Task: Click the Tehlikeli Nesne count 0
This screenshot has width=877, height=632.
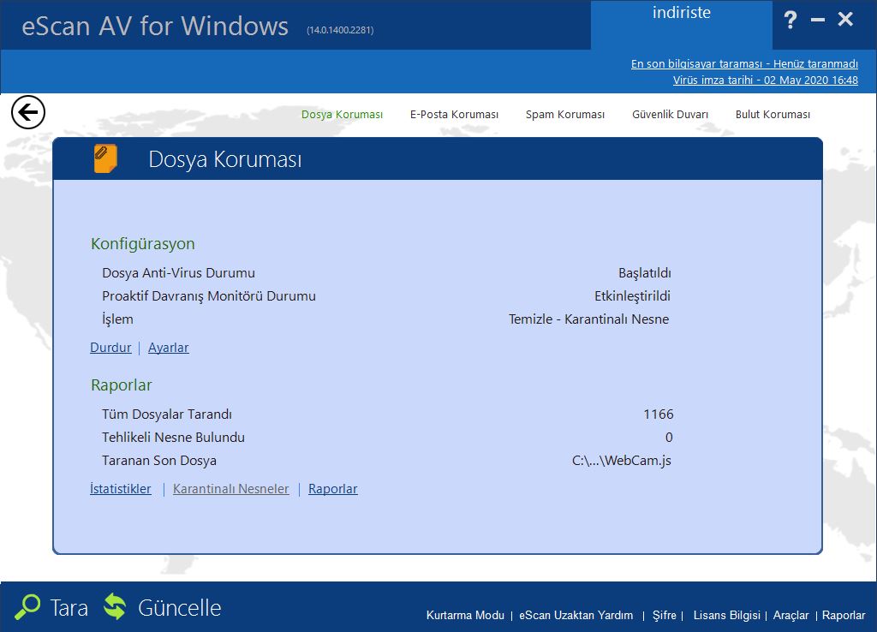Action: 669,437
